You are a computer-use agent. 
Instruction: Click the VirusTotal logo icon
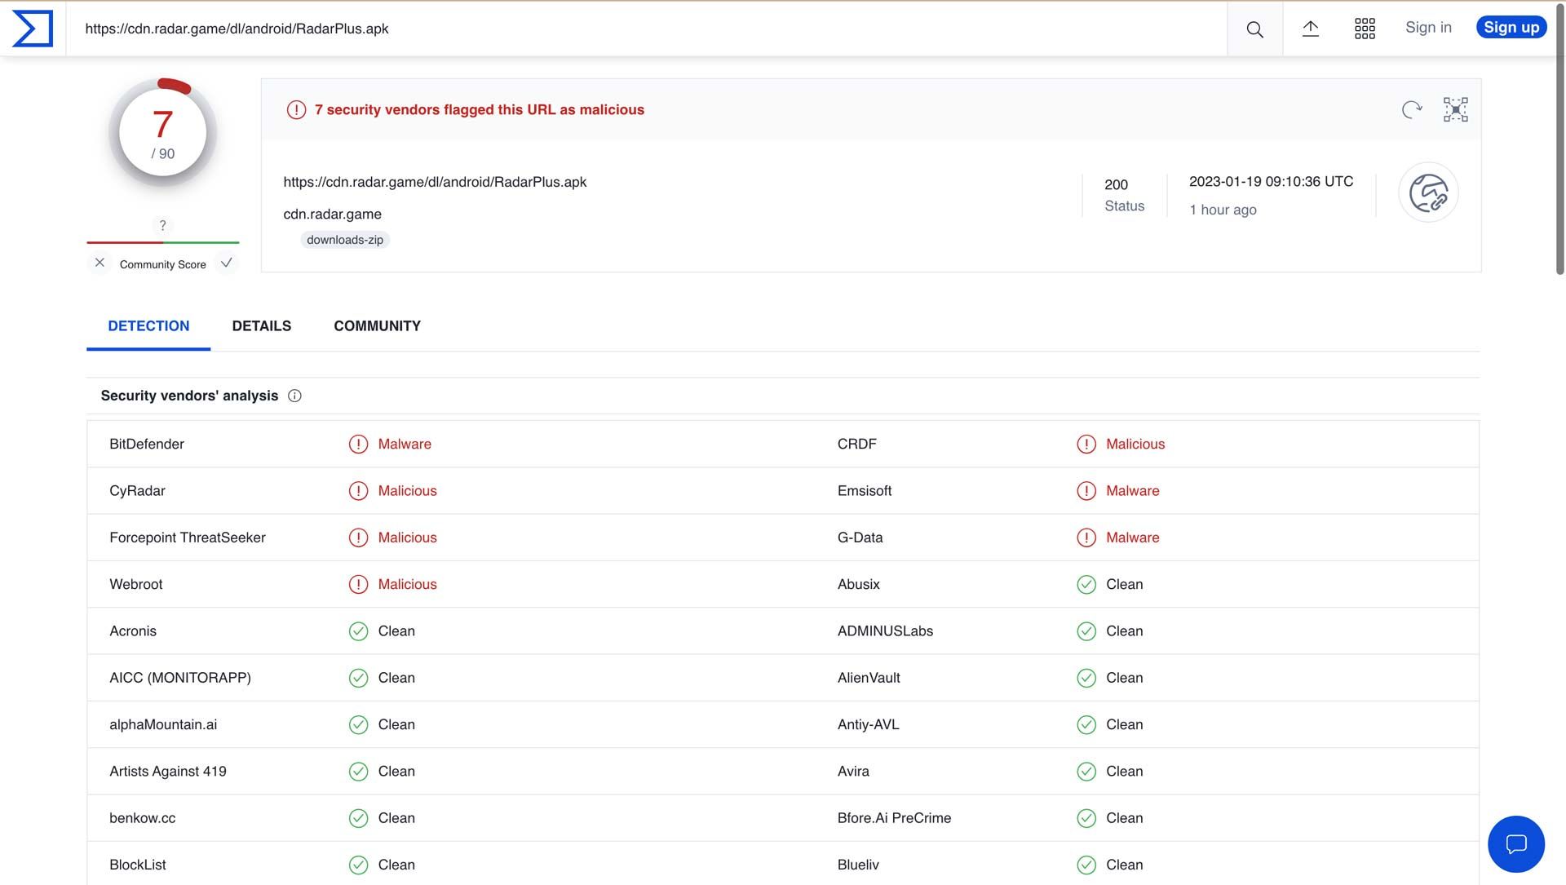[x=33, y=28]
